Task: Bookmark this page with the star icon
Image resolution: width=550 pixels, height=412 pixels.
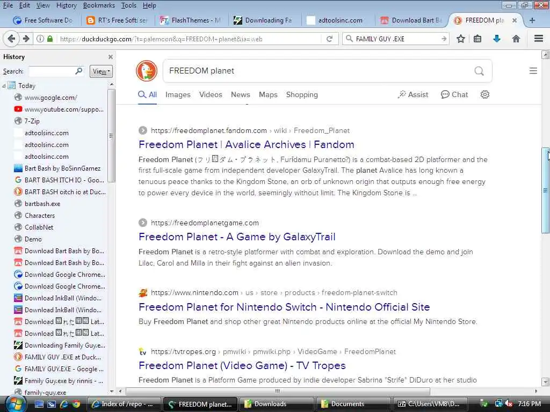Action: pyautogui.click(x=460, y=39)
